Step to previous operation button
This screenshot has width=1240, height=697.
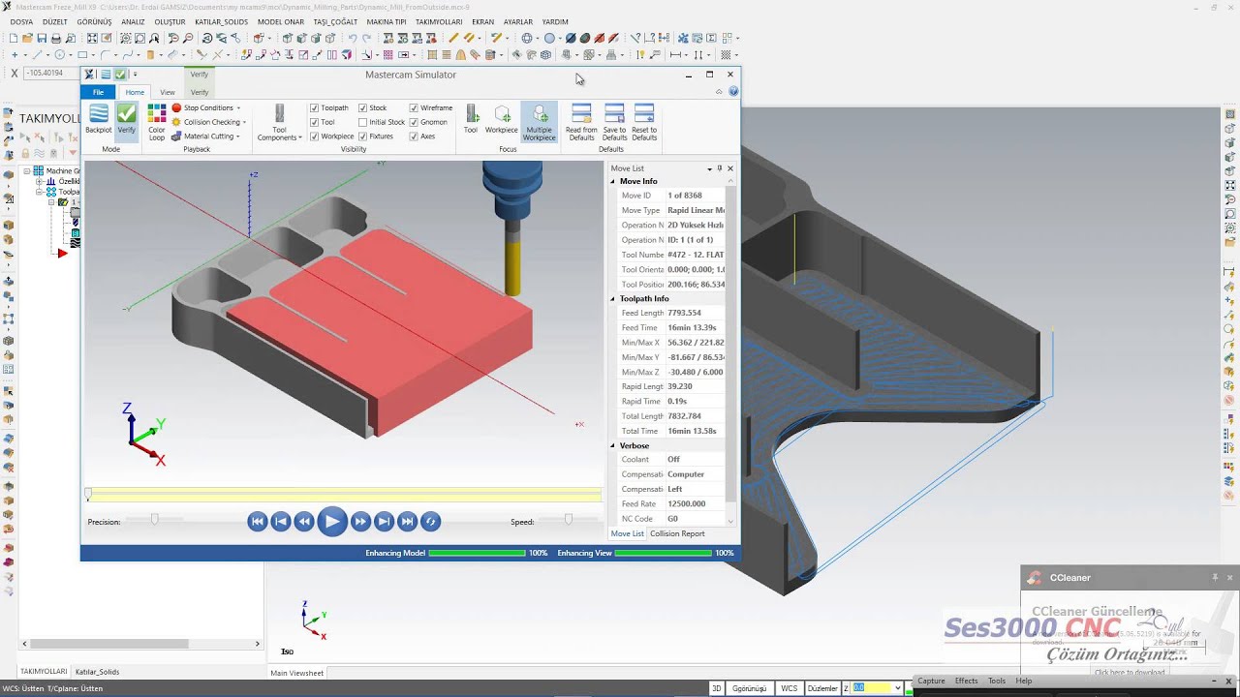(x=281, y=521)
